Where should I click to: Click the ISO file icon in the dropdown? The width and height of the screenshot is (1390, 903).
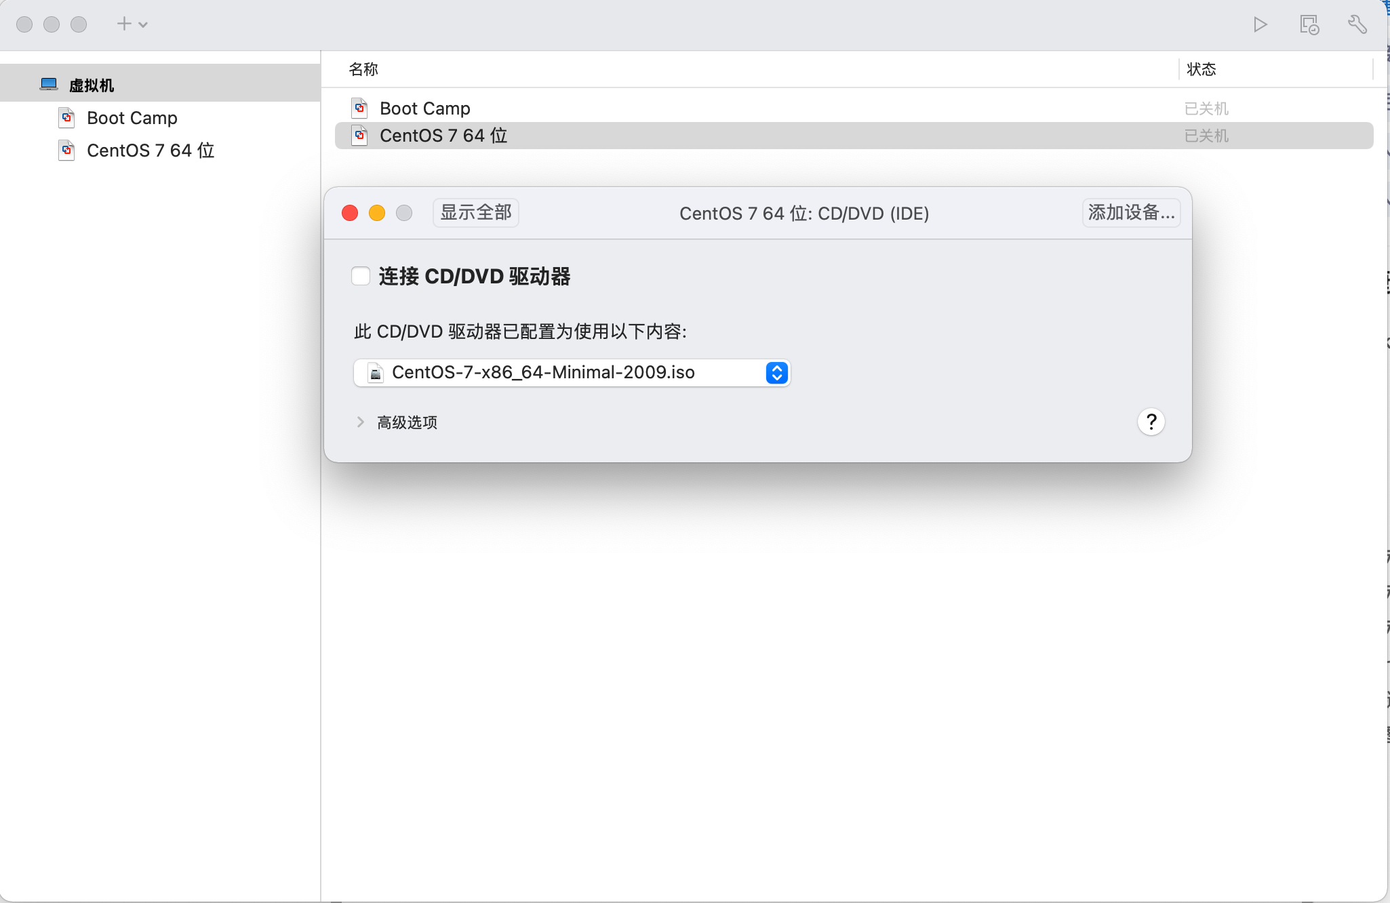tap(375, 373)
